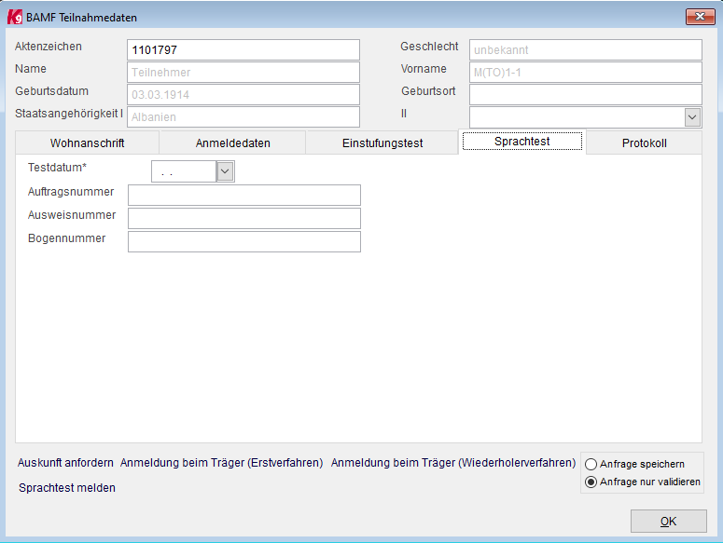Click the BAMF Teilnahmedaten window title
Viewport: 723px width, 543px height.
pos(81,18)
